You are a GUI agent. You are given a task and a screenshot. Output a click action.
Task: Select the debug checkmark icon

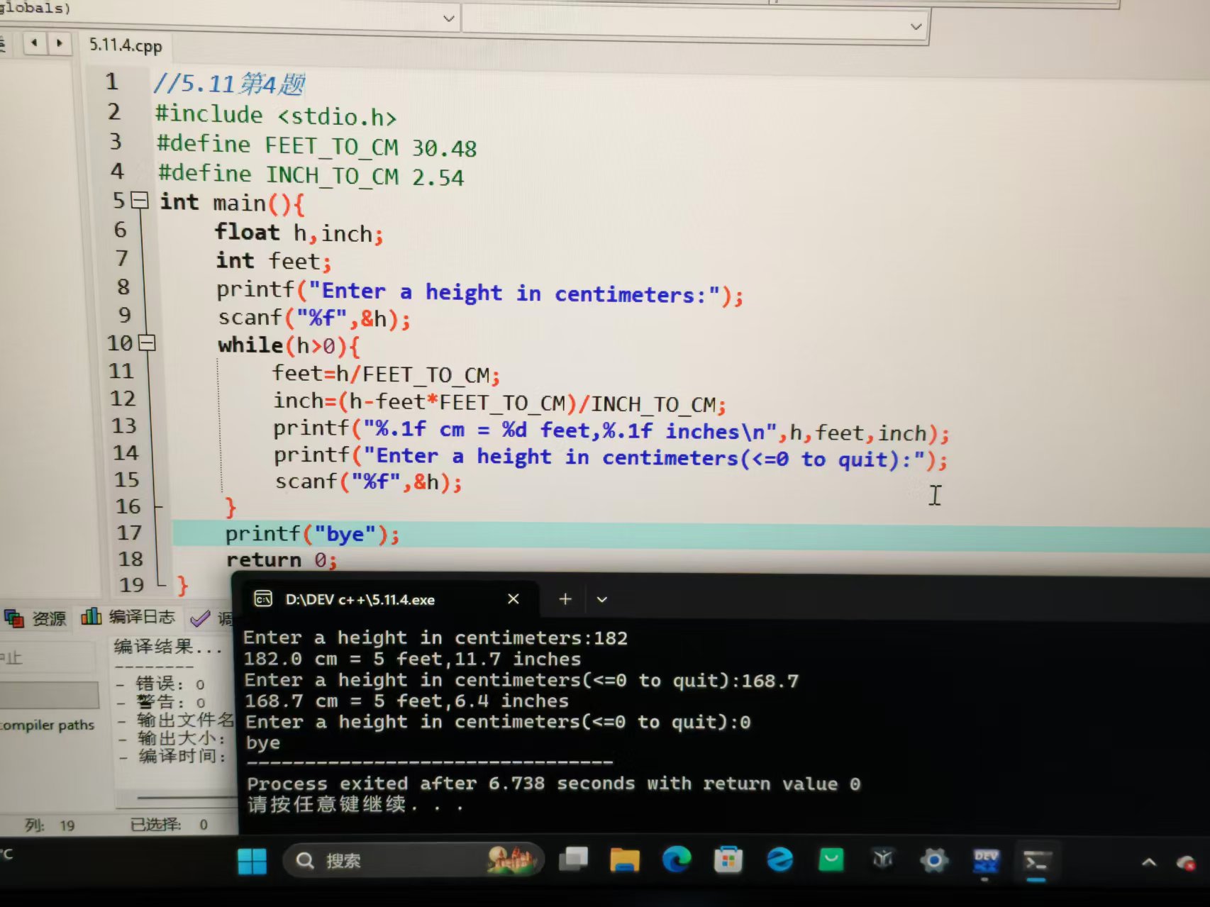point(199,617)
